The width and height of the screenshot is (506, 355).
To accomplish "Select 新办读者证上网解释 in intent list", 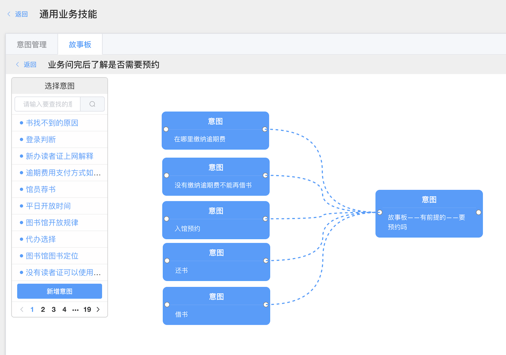I will click(59, 156).
